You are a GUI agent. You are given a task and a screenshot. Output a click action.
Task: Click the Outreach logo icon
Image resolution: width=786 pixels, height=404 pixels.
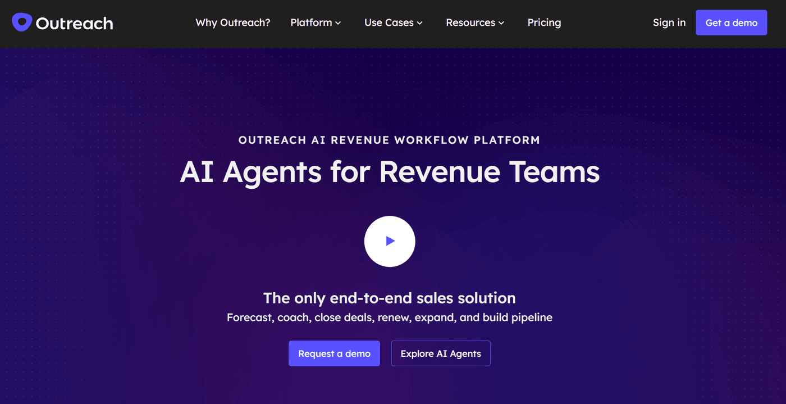click(x=22, y=22)
